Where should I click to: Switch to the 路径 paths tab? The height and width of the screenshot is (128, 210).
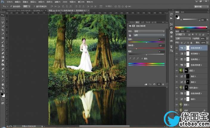click(188, 31)
